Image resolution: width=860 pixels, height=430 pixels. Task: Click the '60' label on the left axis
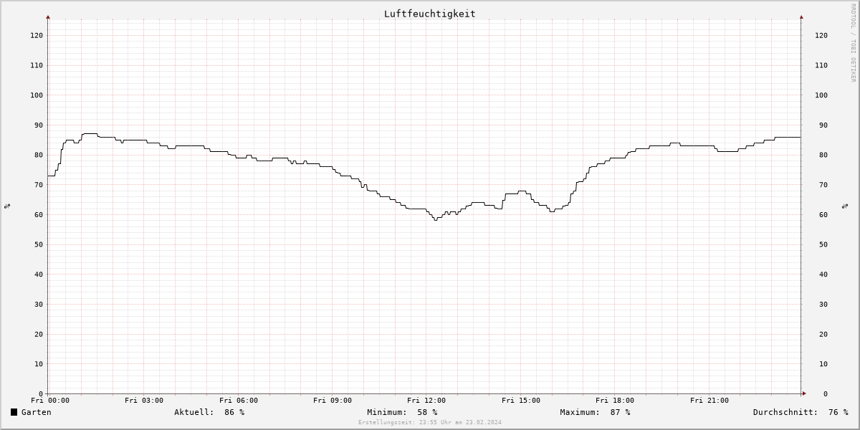pos(39,215)
